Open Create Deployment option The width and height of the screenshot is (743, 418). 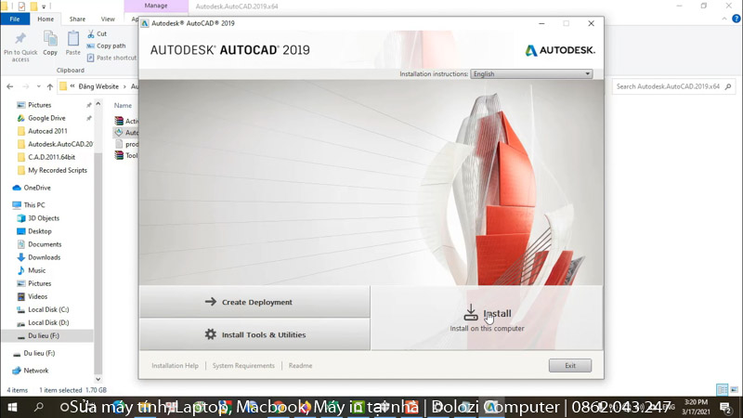coord(254,302)
